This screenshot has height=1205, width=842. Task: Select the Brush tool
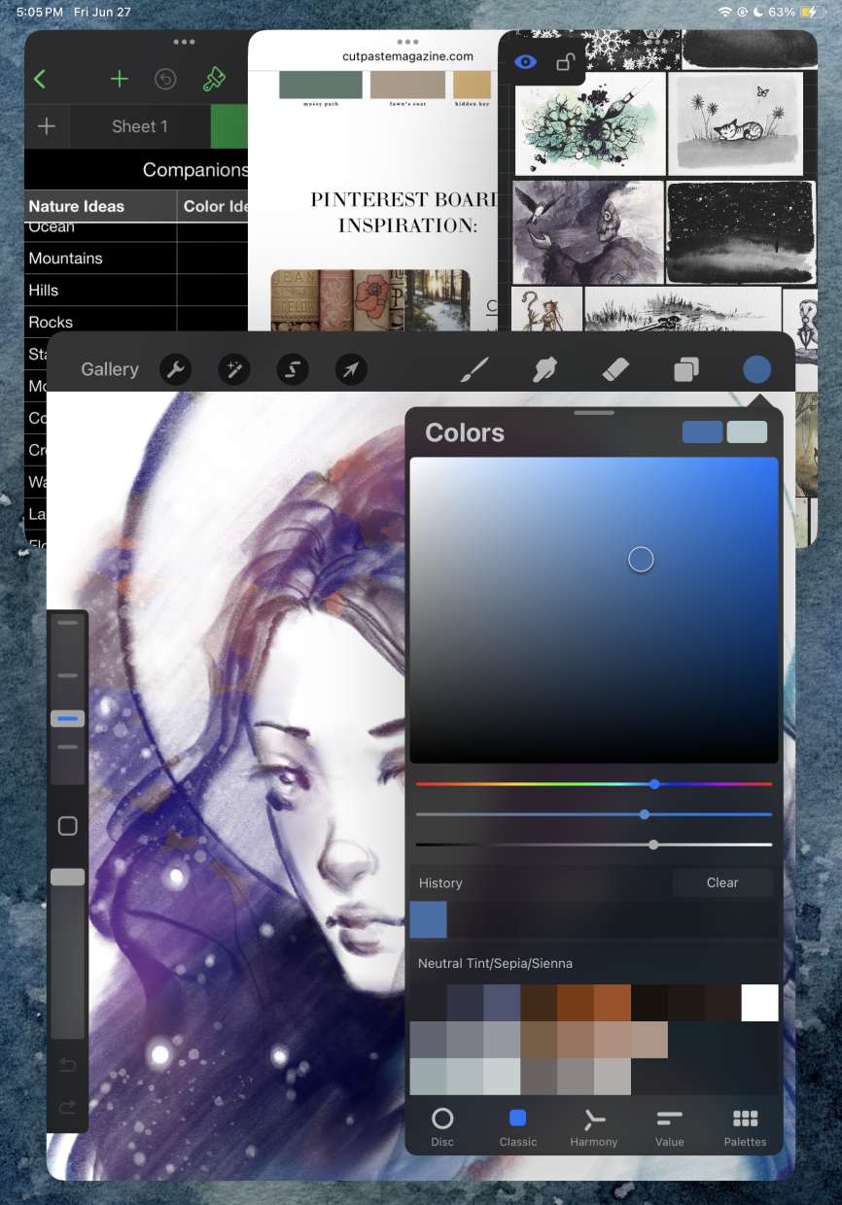click(474, 369)
